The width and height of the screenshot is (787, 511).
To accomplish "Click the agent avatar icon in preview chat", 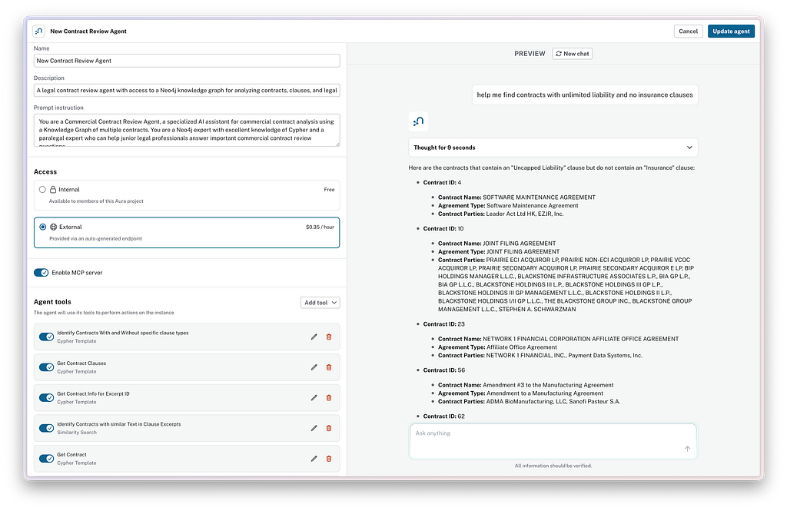I will (418, 121).
